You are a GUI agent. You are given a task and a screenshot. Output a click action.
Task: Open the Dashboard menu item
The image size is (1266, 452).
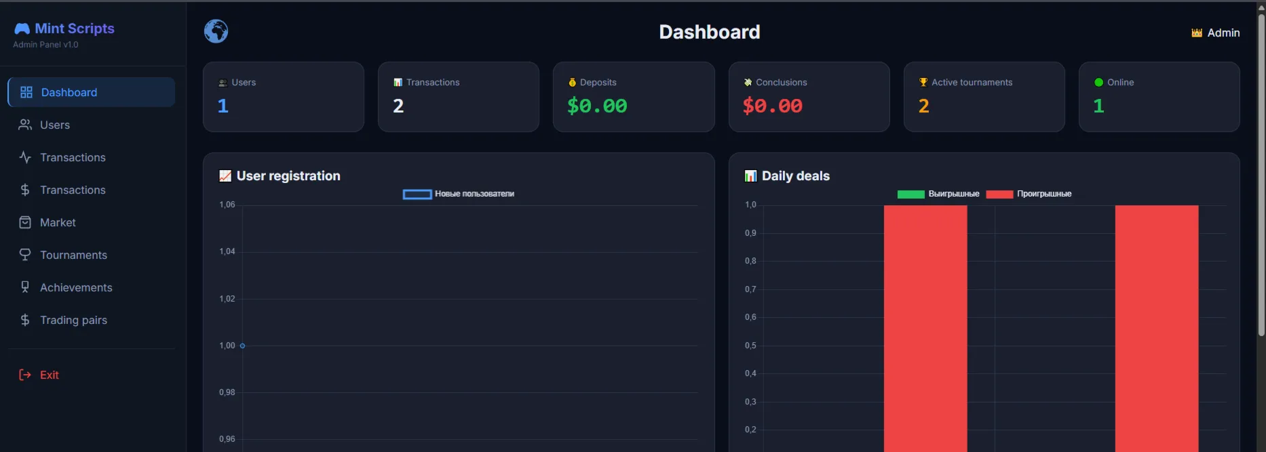[91, 92]
